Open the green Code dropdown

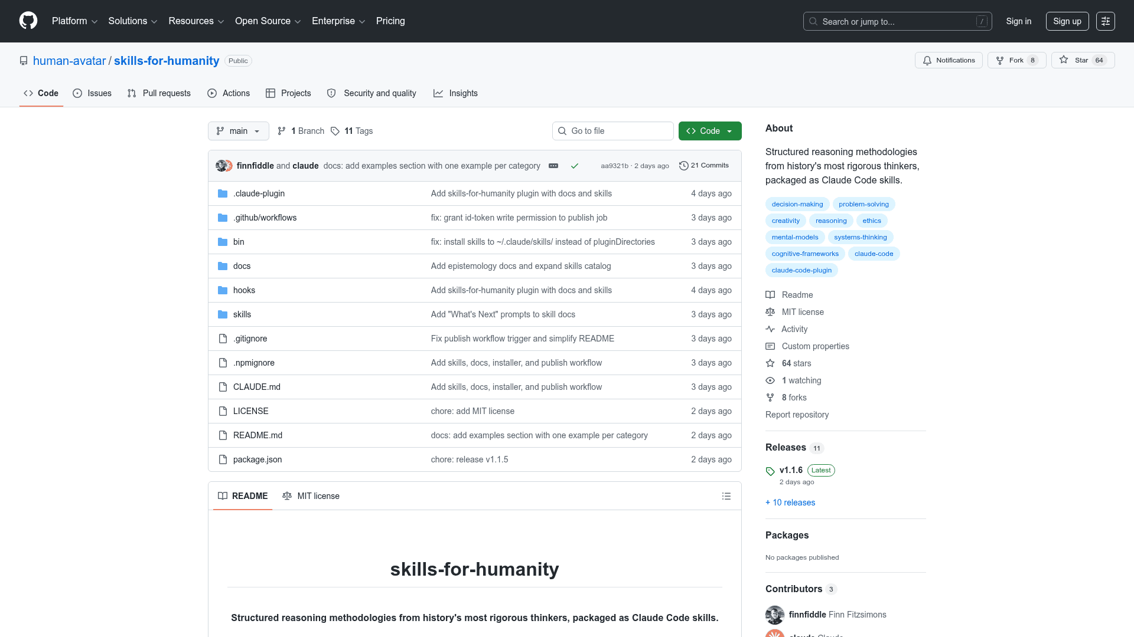(710, 131)
